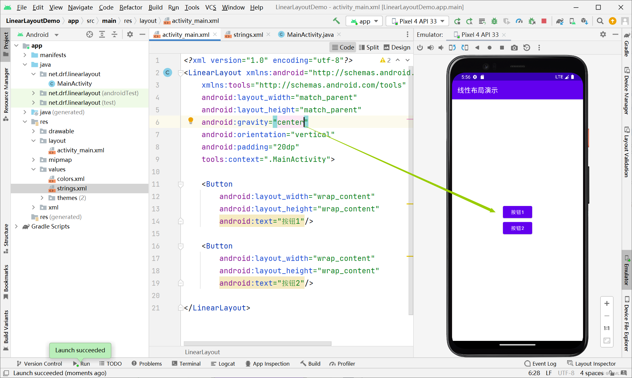This screenshot has width=632, height=378.
Task: Open the Event Log
Action: [540, 364]
